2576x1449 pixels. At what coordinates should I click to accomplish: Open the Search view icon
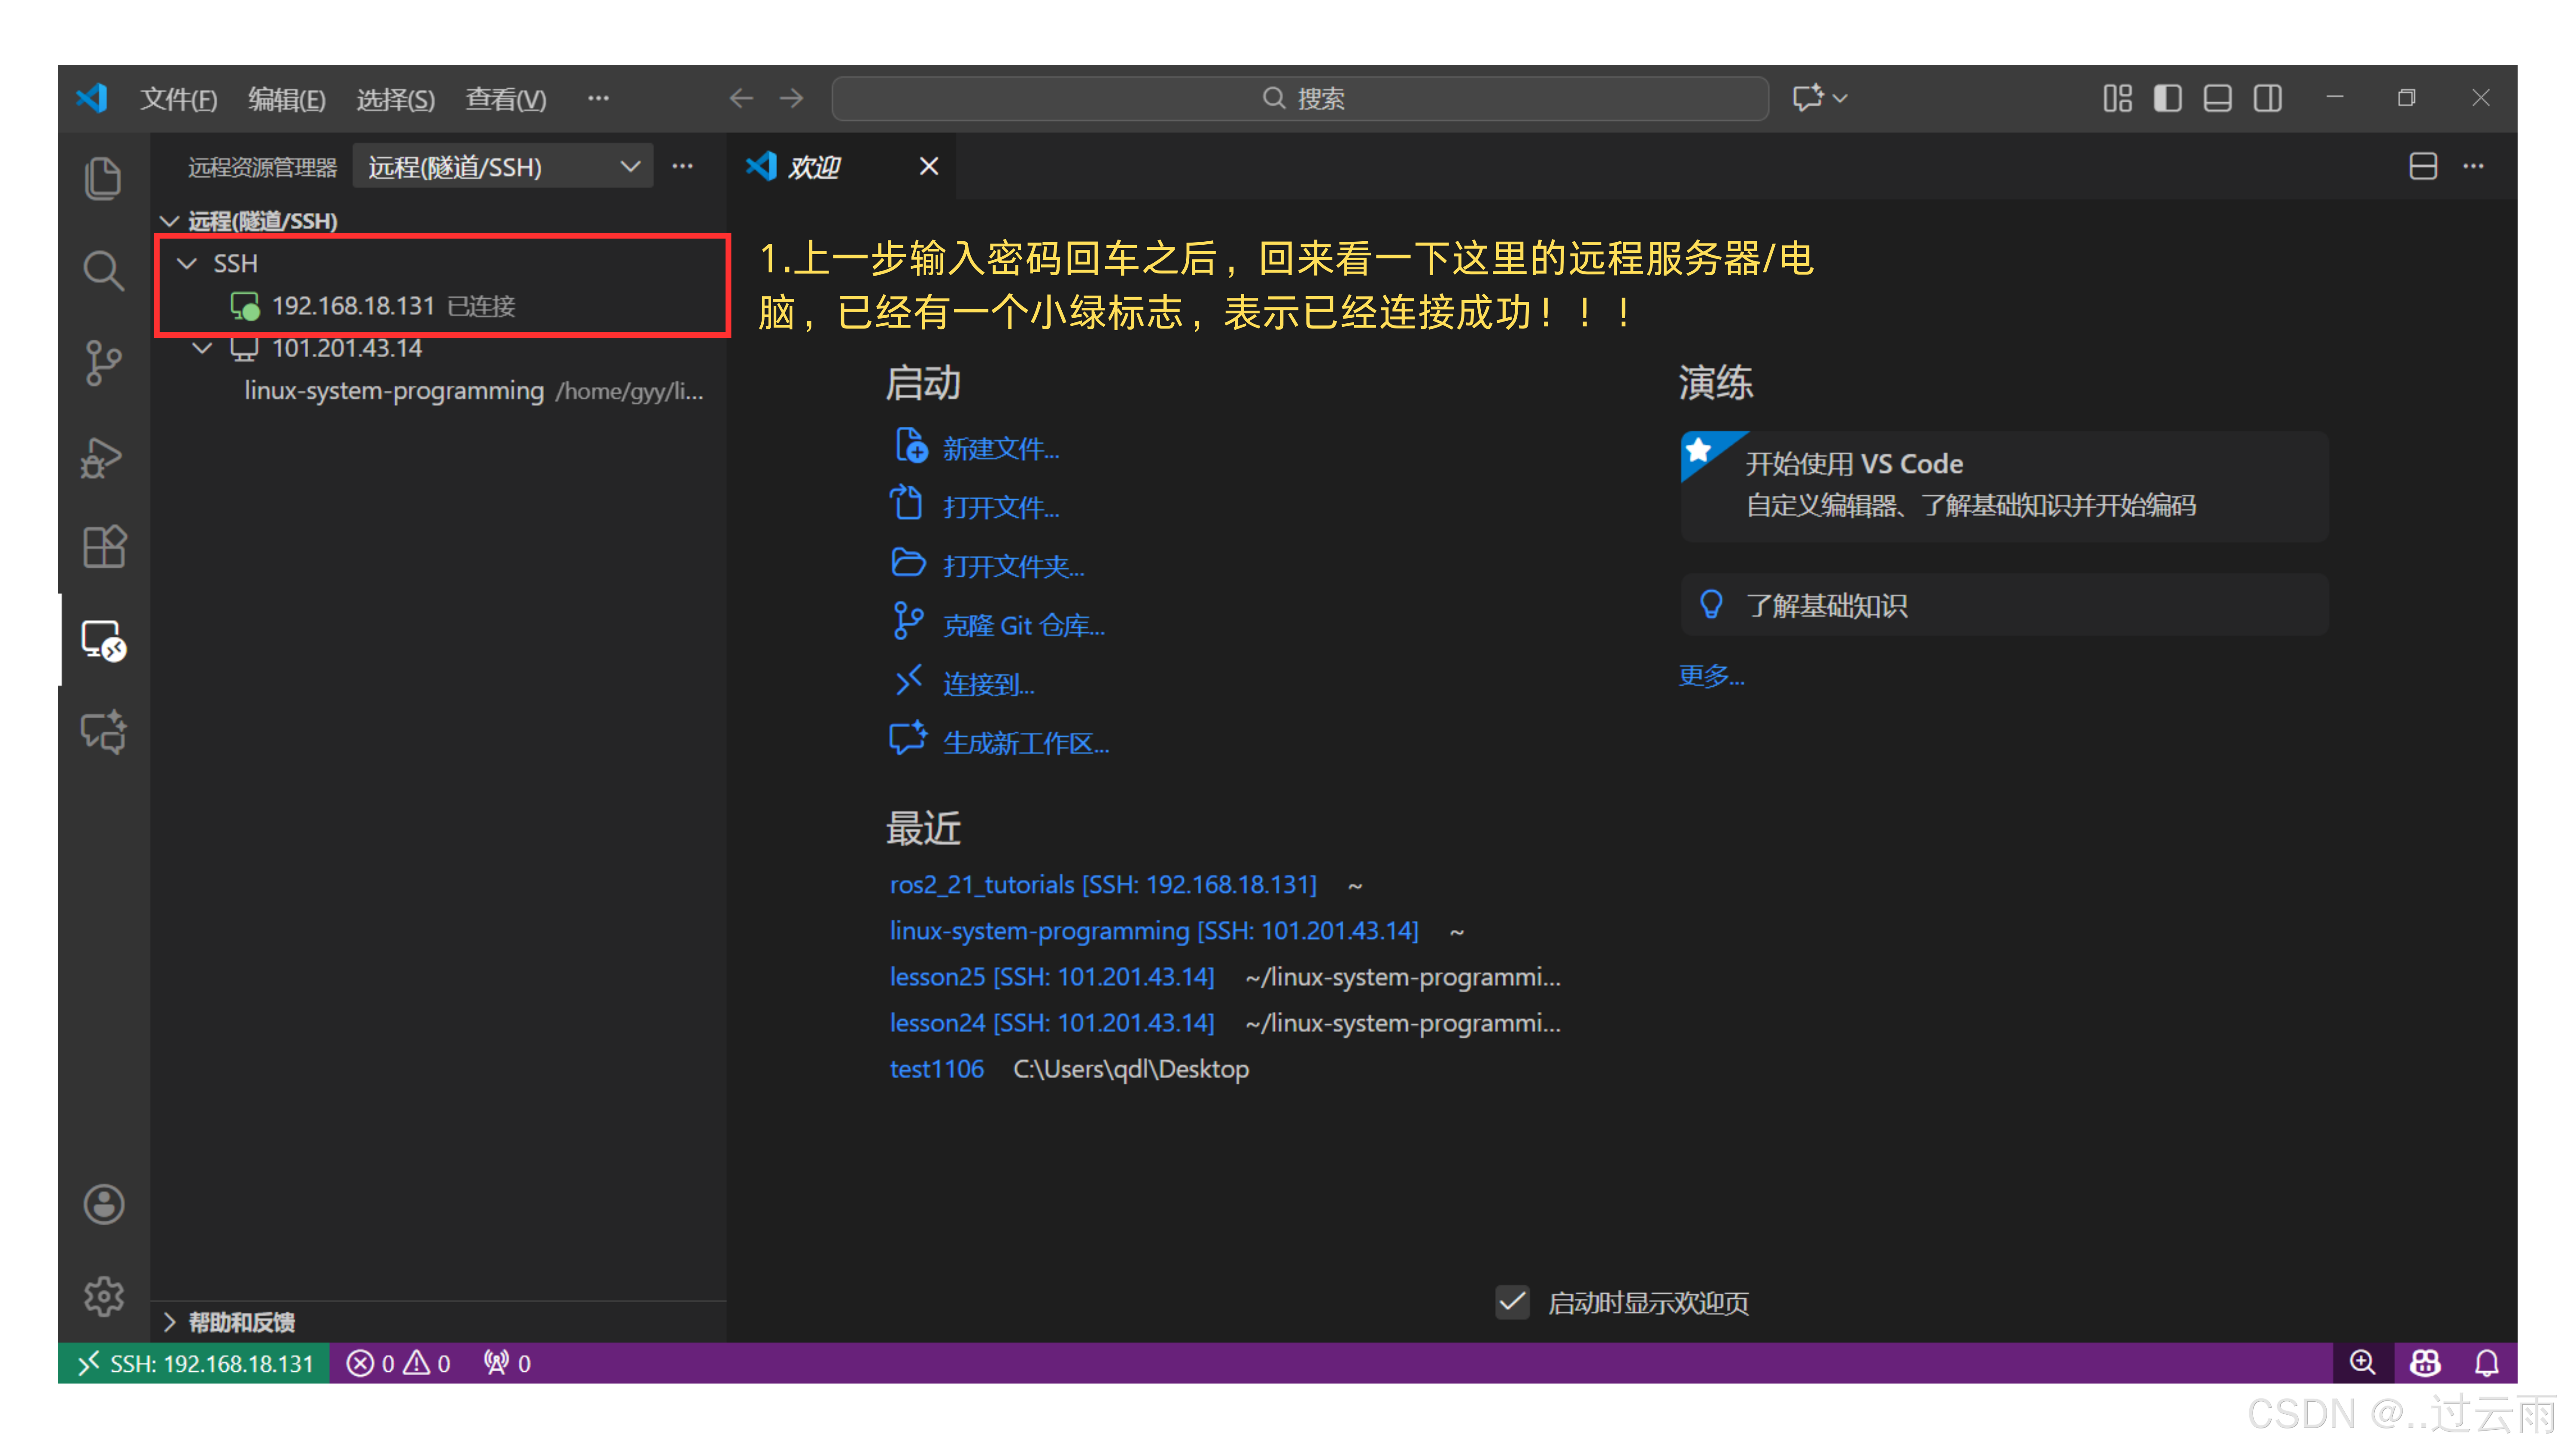pos(103,271)
